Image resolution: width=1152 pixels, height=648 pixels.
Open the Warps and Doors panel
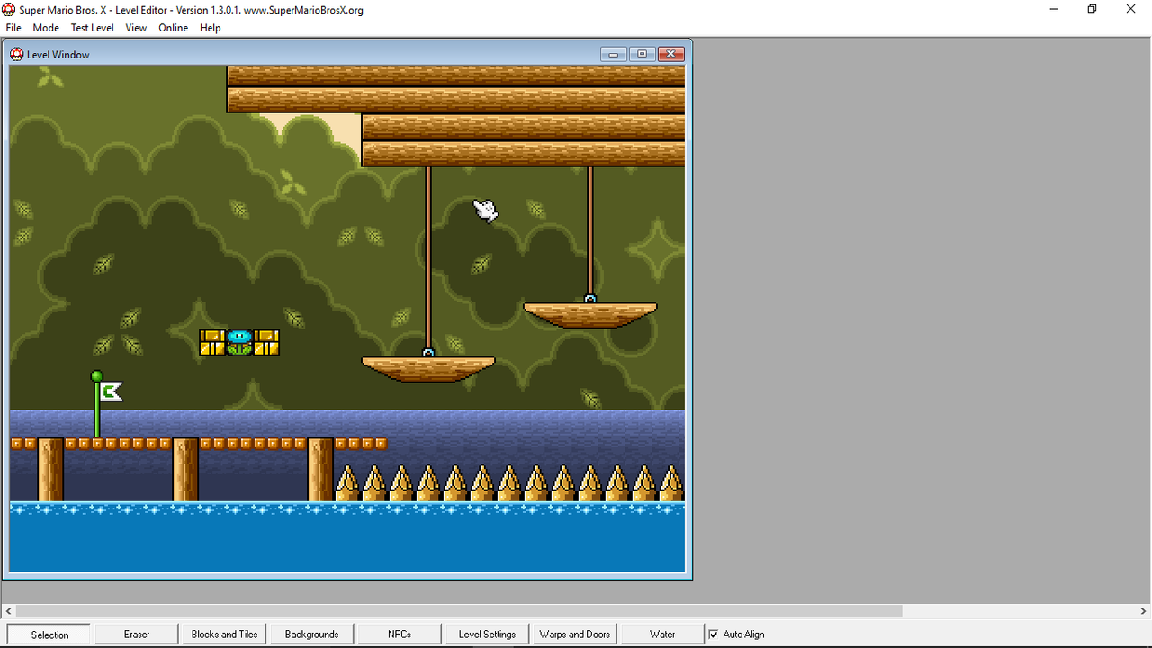(x=573, y=634)
